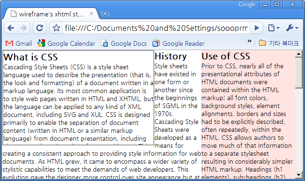Minimize the Chrome window

click(x=265, y=5)
